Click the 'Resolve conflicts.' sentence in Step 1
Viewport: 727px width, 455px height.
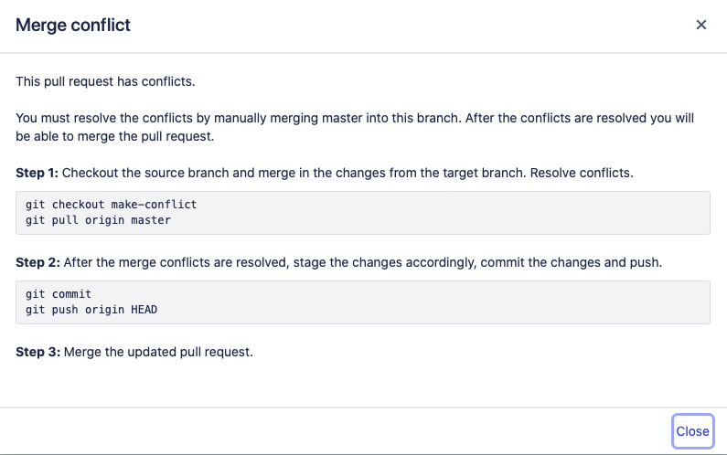[582, 173]
